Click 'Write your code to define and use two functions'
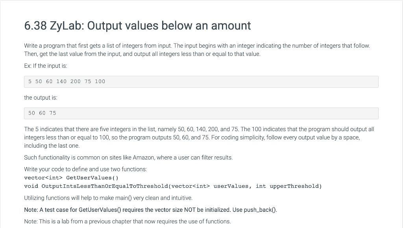 pyautogui.click(x=85, y=169)
